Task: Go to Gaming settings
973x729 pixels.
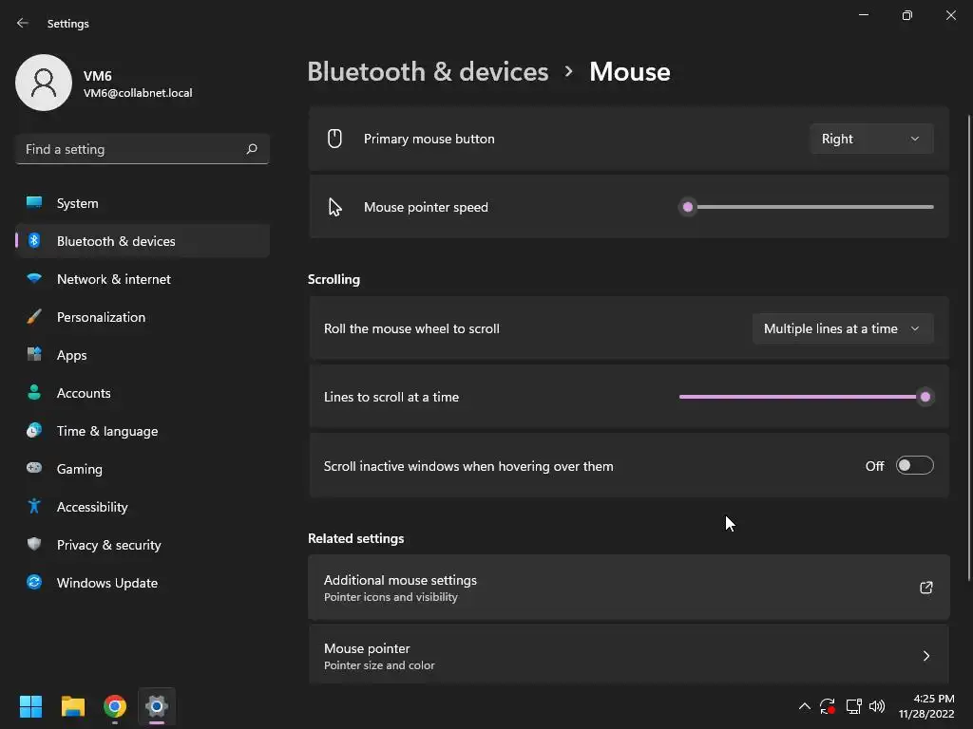Action: [143, 469]
